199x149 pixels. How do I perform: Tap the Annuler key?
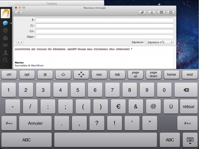[35, 123]
